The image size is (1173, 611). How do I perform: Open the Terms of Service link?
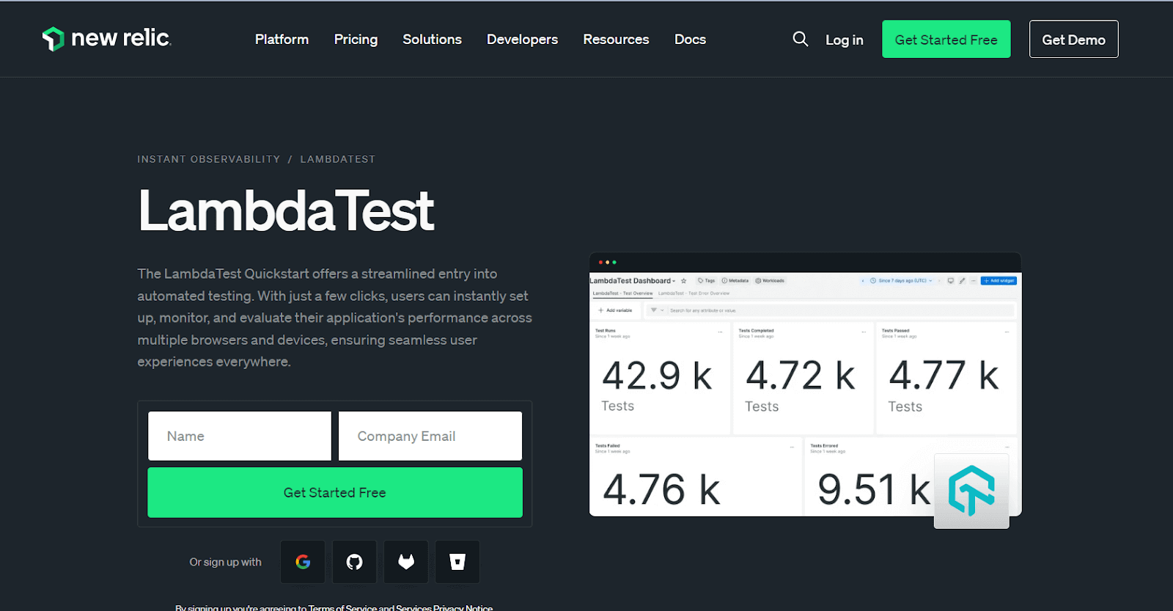pyautogui.click(x=342, y=607)
